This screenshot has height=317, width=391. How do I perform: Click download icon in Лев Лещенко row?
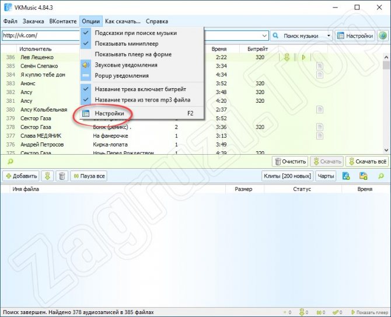[x=287, y=57]
